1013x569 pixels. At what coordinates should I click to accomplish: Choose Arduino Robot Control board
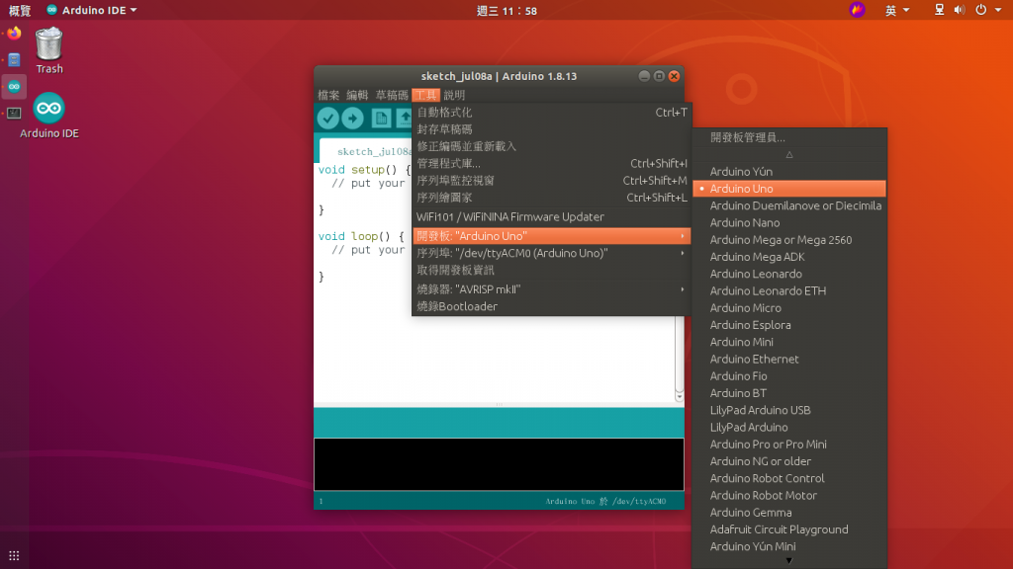click(x=788, y=478)
